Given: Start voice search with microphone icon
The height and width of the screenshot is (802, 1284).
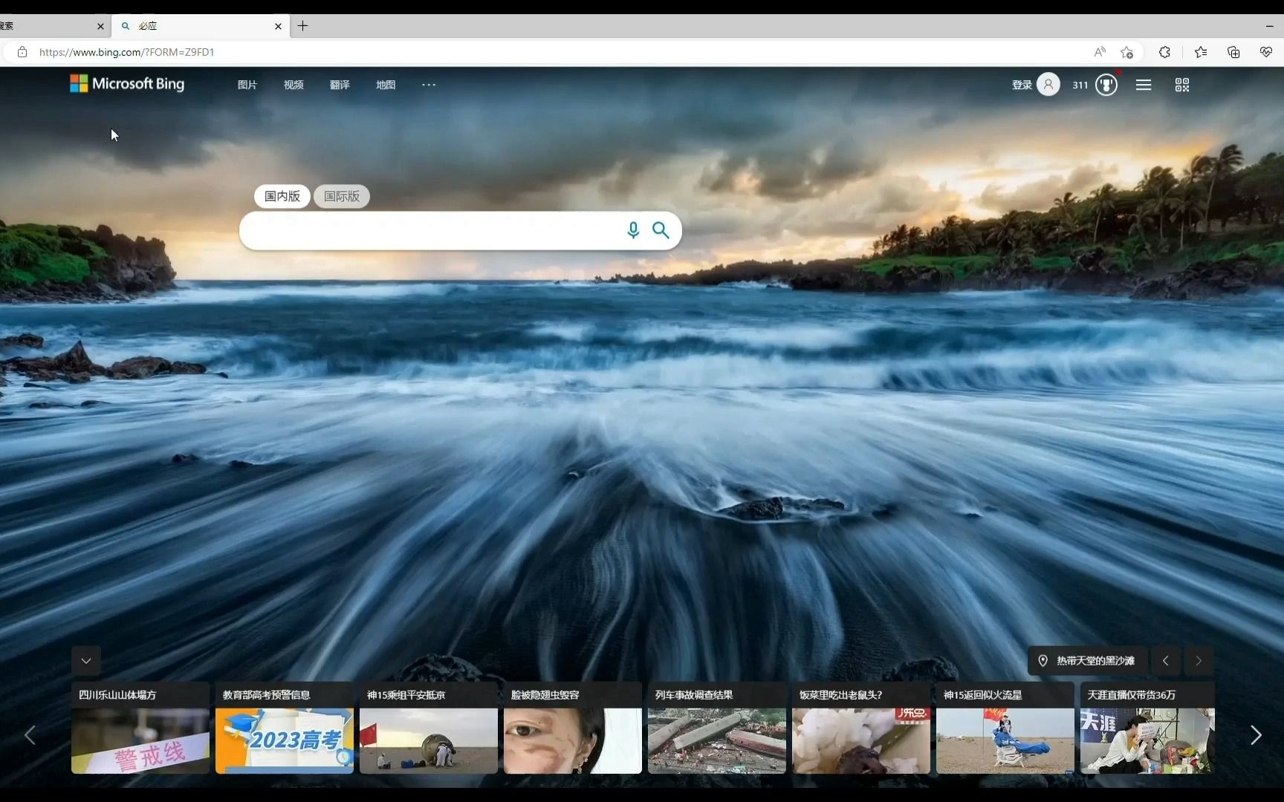Looking at the screenshot, I should coord(633,230).
